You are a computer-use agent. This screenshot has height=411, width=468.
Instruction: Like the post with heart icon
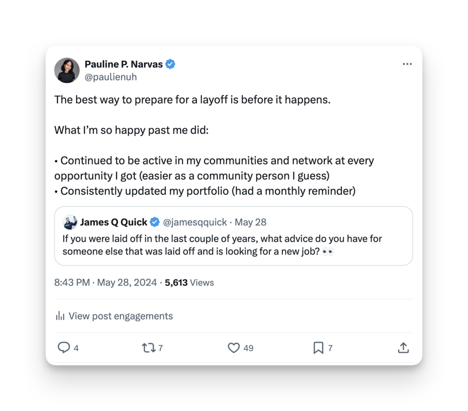[x=234, y=348]
